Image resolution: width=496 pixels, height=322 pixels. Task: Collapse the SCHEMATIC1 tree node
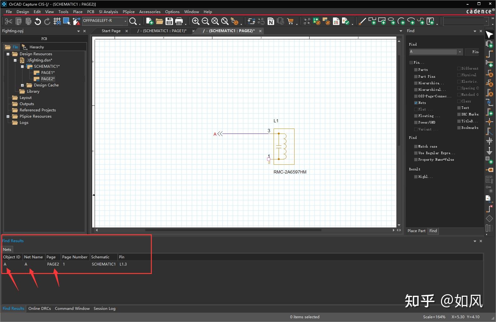click(22, 66)
